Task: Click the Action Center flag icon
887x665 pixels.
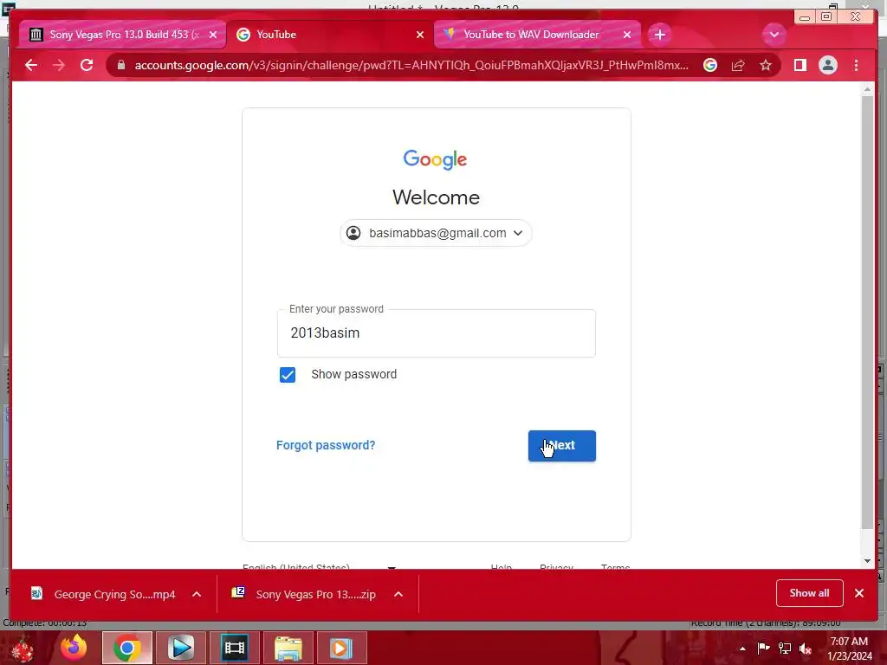Action: [x=763, y=648]
